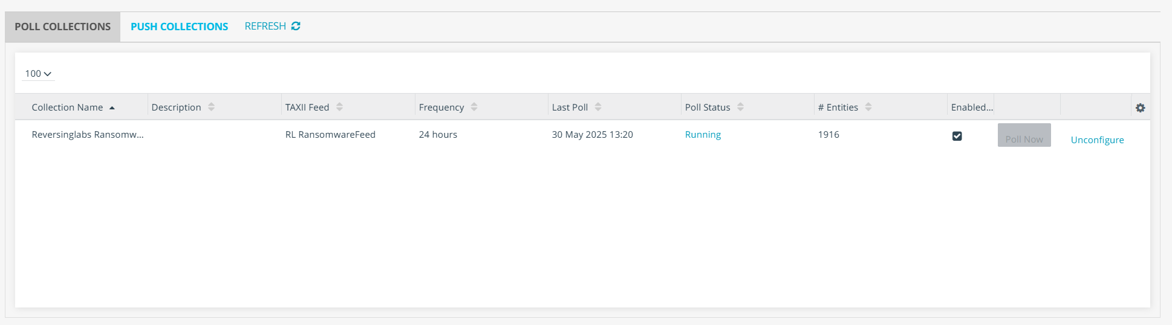Click the Unconfigure link
The height and width of the screenshot is (325, 1172).
(1097, 140)
